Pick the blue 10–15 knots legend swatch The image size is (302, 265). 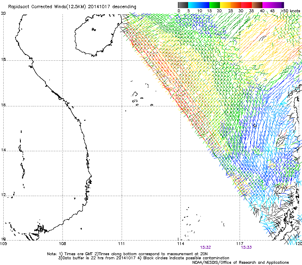click(x=204, y=5)
